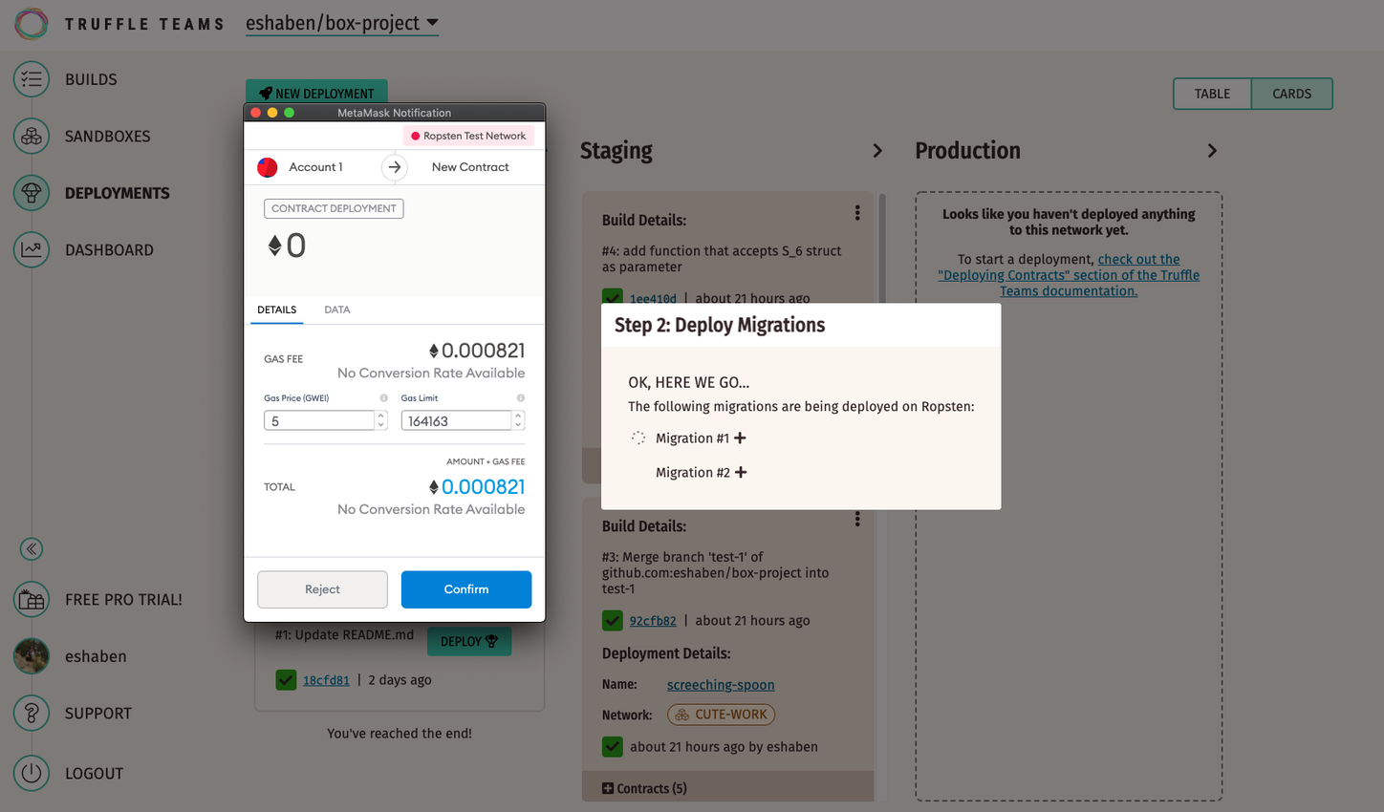Click the Free Pro Trial gift icon
Screen dimensions: 1384x812
click(x=32, y=600)
